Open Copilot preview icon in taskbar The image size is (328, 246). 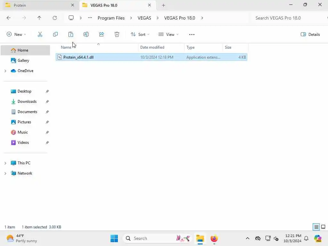point(318,238)
